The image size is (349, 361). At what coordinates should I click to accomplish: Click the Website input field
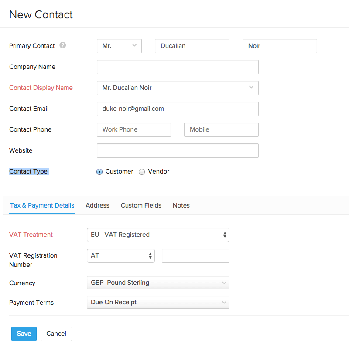click(x=178, y=150)
